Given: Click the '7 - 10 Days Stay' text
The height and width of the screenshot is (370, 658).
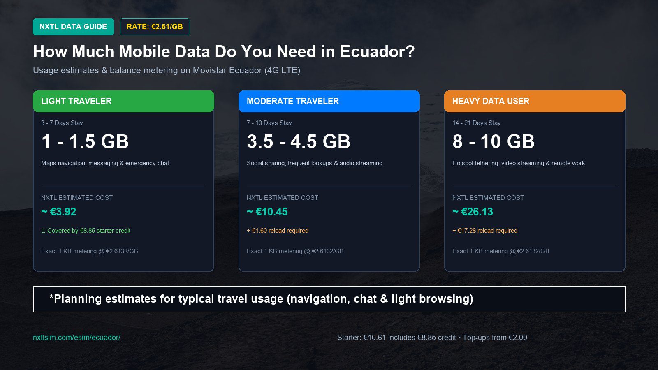Looking at the screenshot, I should [269, 123].
